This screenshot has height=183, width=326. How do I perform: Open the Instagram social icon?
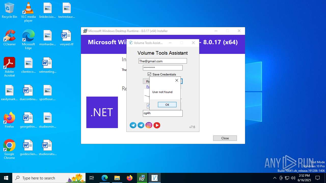[x=149, y=125]
